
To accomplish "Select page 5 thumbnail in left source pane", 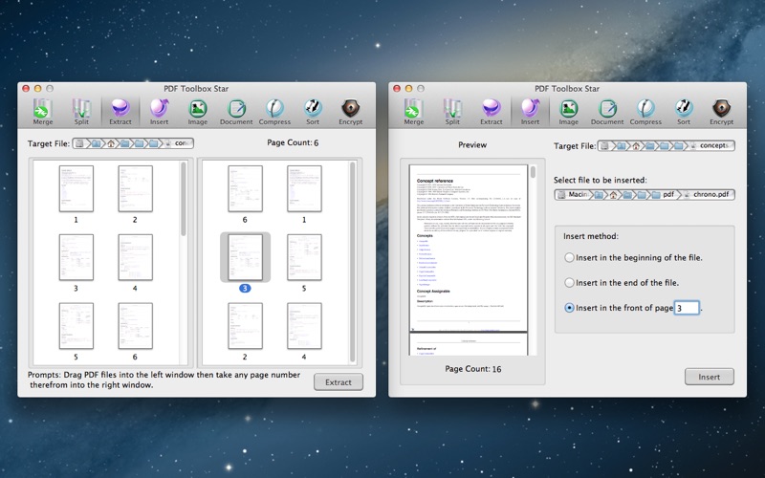I will click(x=76, y=326).
